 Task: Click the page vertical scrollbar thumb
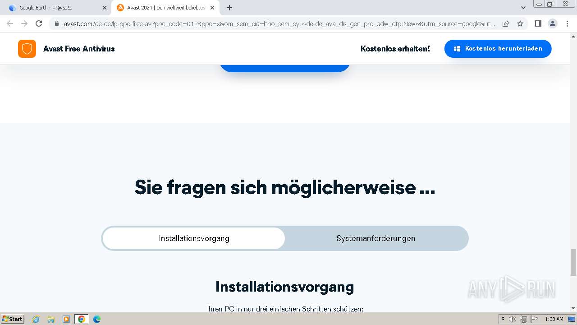pos(573,262)
